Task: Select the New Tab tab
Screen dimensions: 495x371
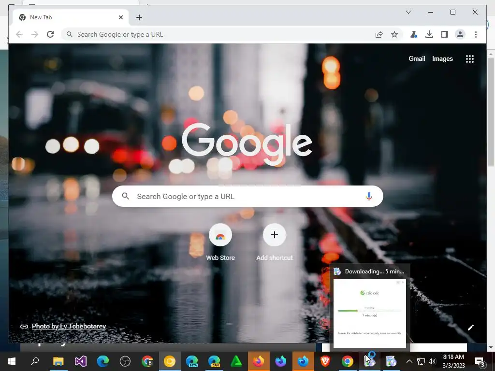Action: pyautogui.click(x=71, y=17)
